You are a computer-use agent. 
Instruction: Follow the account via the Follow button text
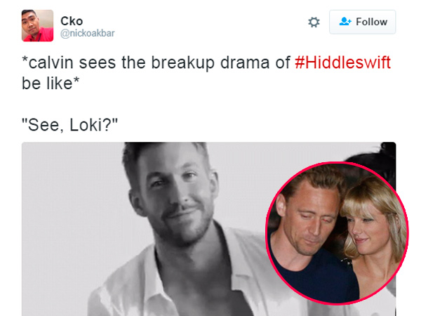[x=372, y=22]
